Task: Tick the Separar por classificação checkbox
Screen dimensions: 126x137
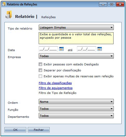Action: 40,70
